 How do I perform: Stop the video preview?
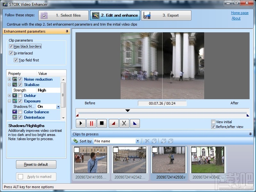pyautogui.click(x=102, y=123)
